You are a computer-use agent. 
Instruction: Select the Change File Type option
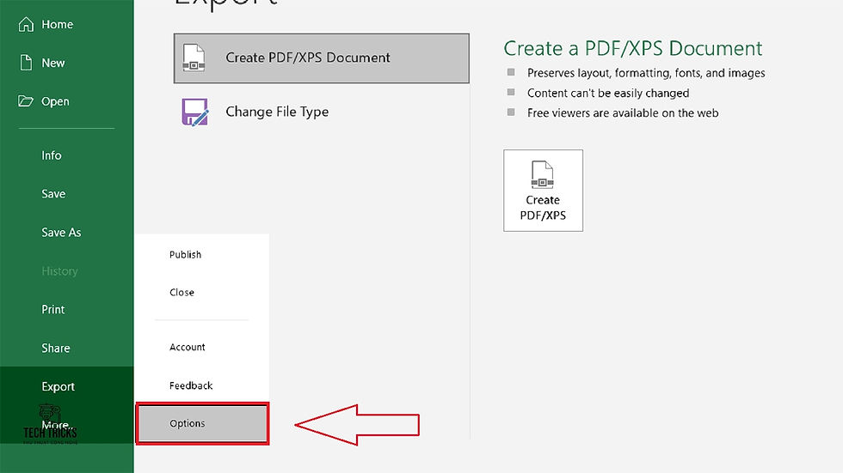pyautogui.click(x=322, y=112)
